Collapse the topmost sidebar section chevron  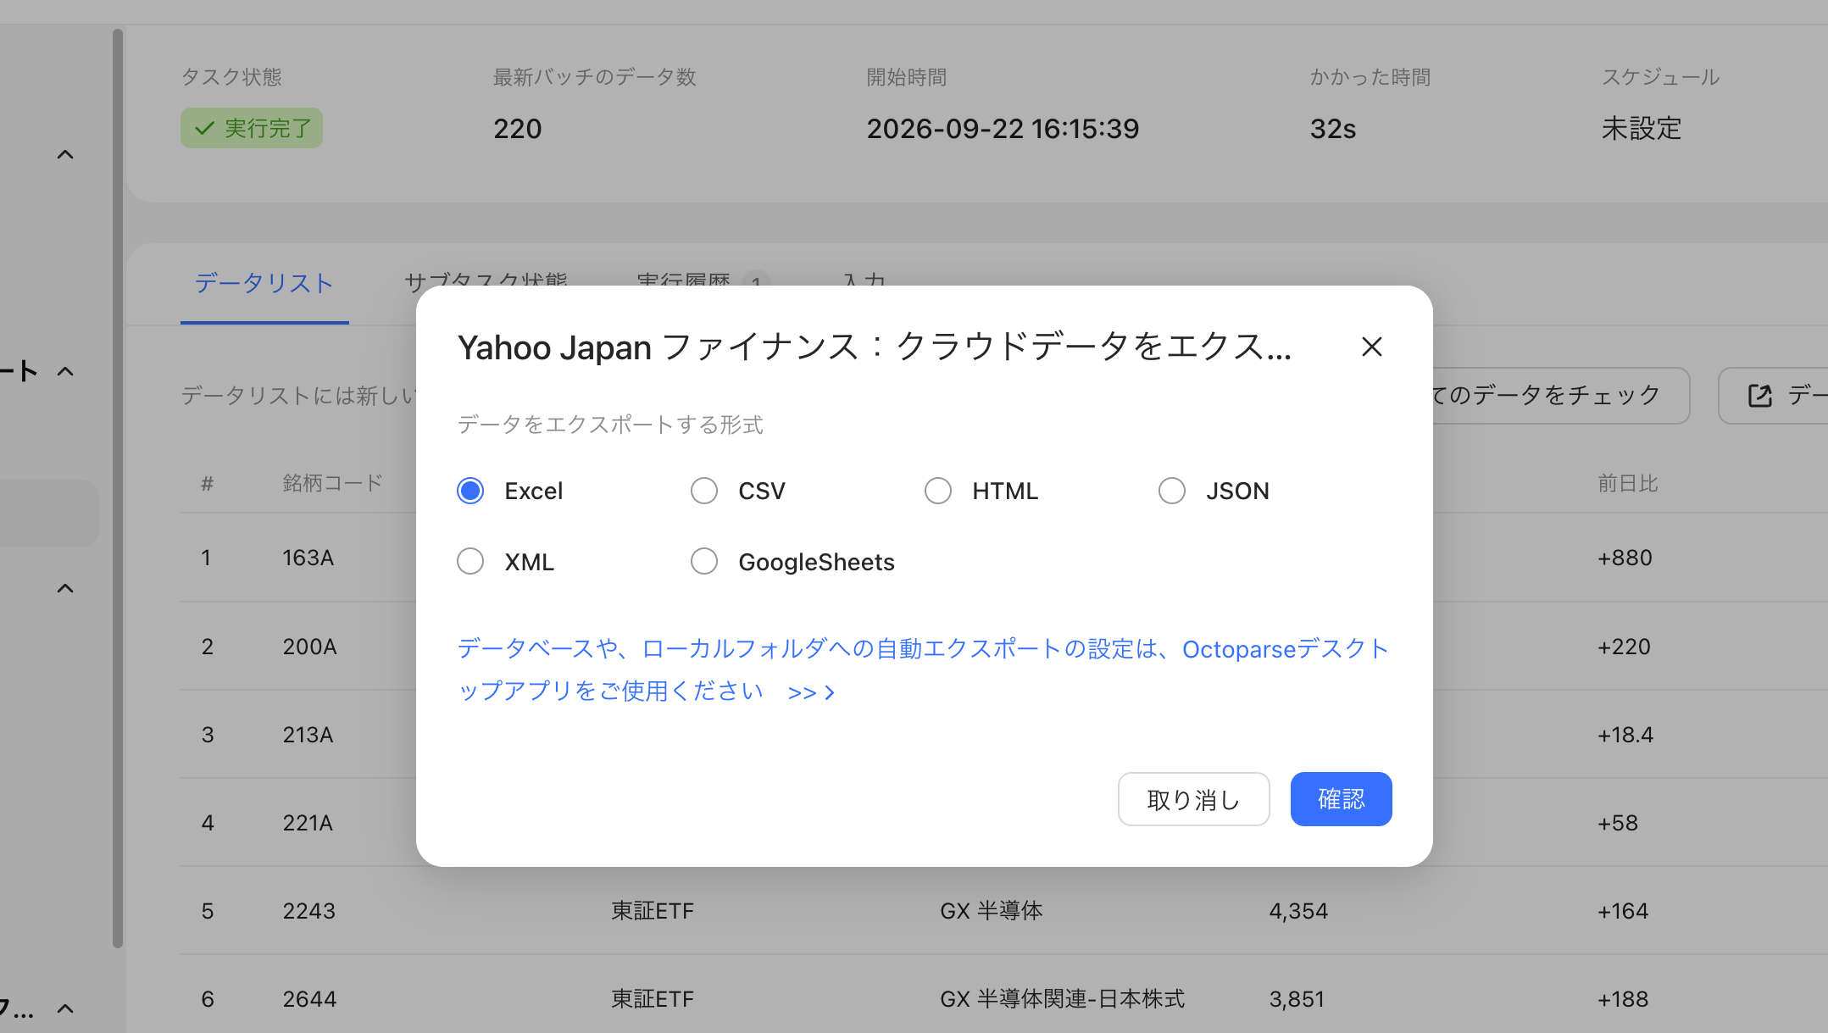[65, 154]
